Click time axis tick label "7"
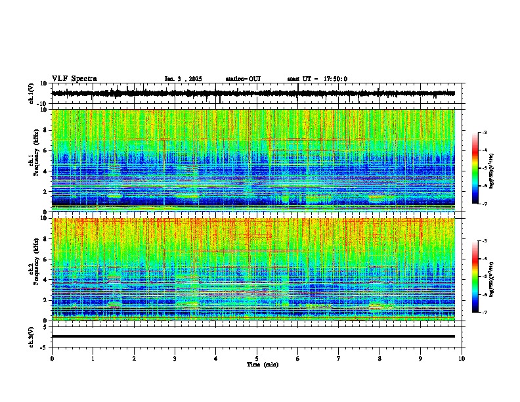 click(x=339, y=359)
